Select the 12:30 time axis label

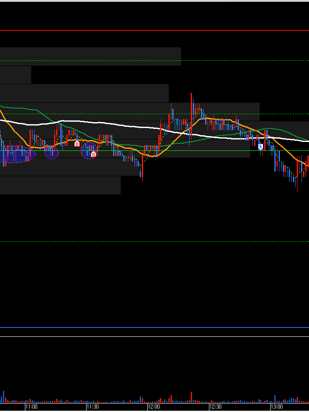point(215,407)
